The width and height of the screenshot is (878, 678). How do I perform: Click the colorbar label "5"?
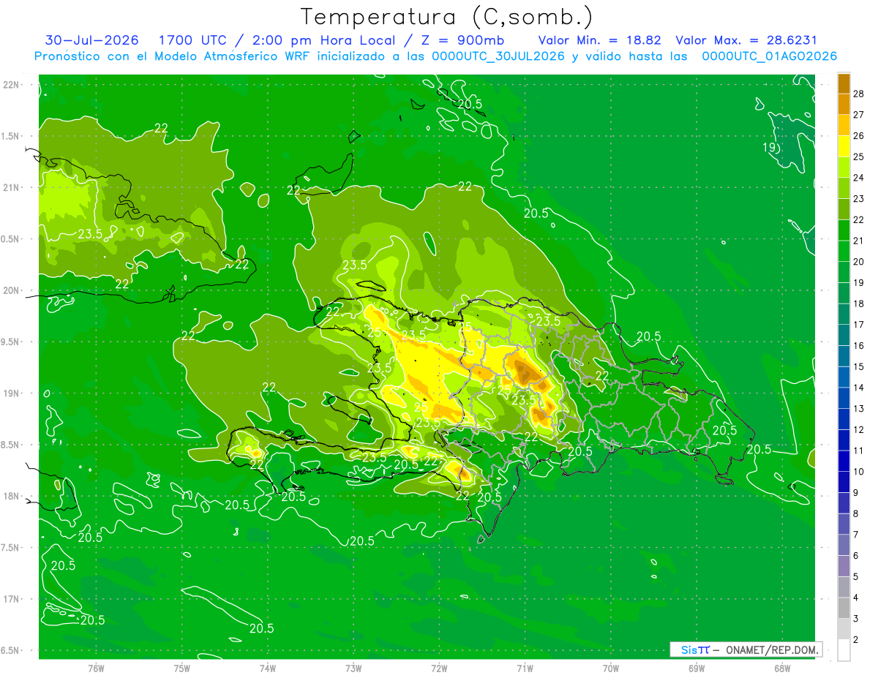tap(855, 576)
